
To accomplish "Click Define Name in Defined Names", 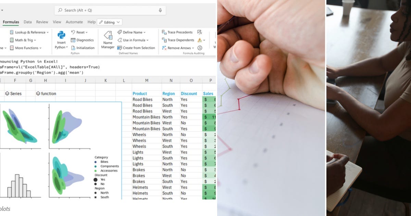I will click(x=132, y=32).
